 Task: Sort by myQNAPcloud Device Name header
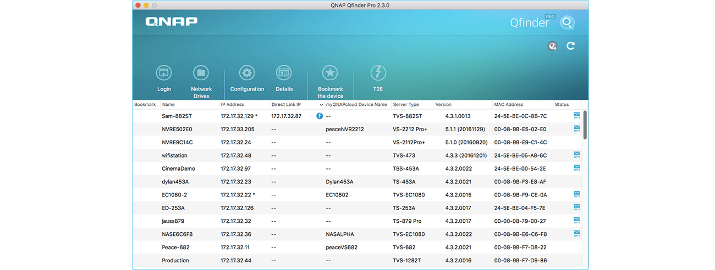pyautogui.click(x=357, y=104)
